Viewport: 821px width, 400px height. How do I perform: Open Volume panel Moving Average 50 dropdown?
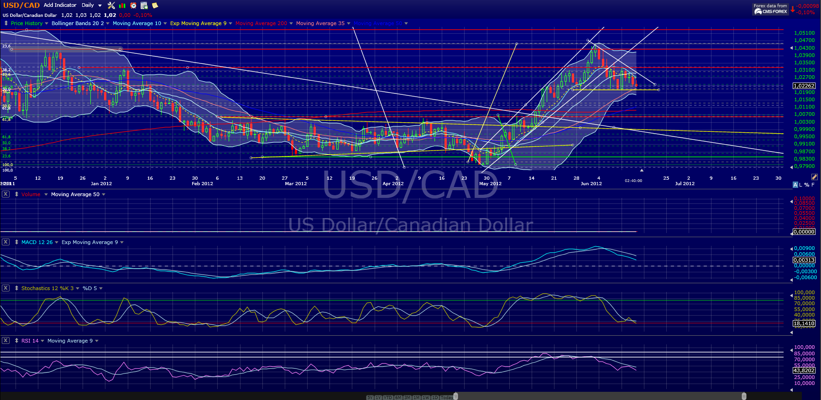click(x=104, y=194)
